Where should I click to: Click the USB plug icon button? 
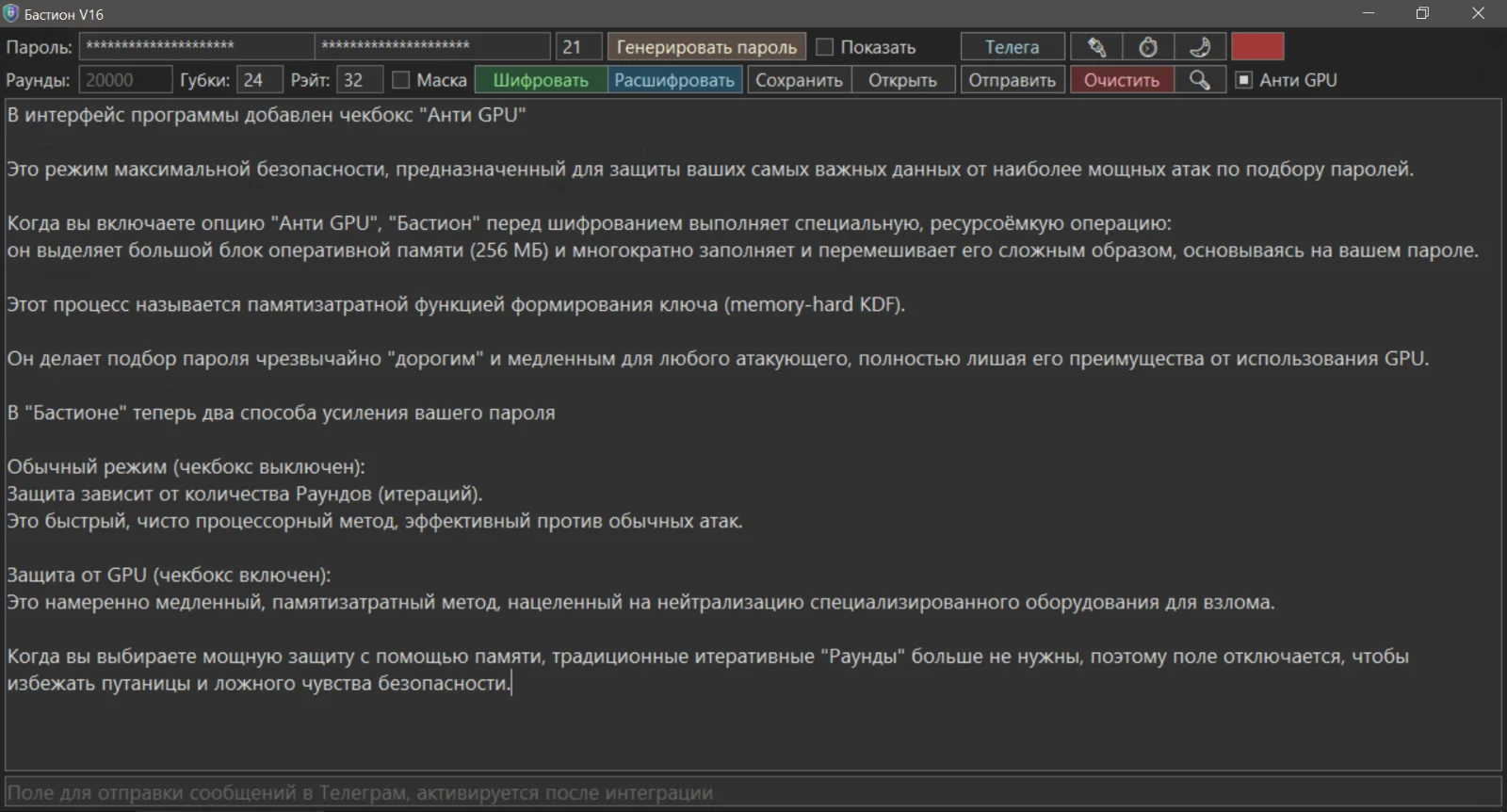tap(1096, 47)
